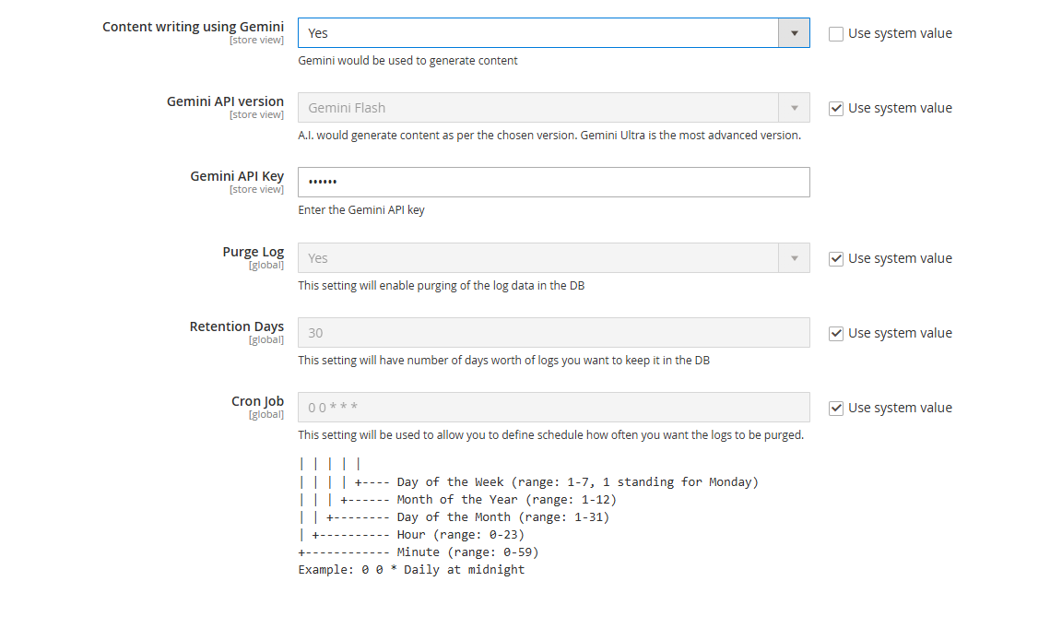Click the Cron Job schedule input field
The image size is (1062, 617).
(x=553, y=407)
